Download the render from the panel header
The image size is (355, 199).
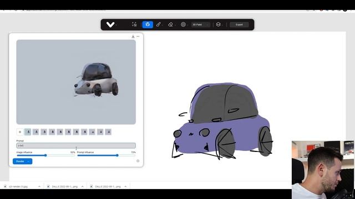click(x=133, y=36)
